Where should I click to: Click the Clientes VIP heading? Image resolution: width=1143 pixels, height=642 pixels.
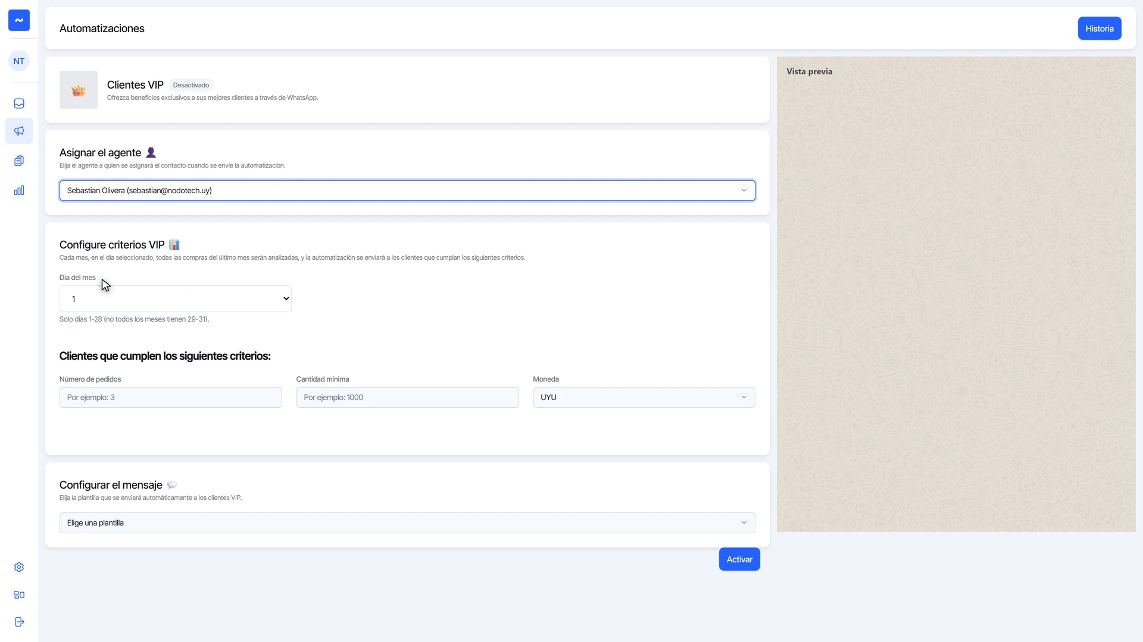click(135, 85)
